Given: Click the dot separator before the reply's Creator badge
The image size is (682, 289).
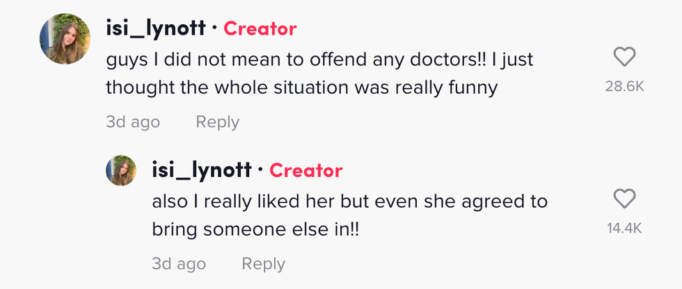Looking at the screenshot, I should point(260,170).
